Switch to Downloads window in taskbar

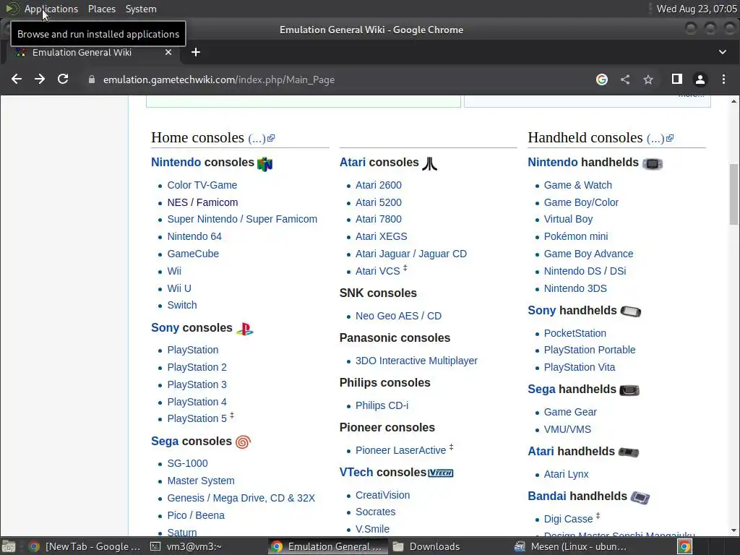click(426, 546)
